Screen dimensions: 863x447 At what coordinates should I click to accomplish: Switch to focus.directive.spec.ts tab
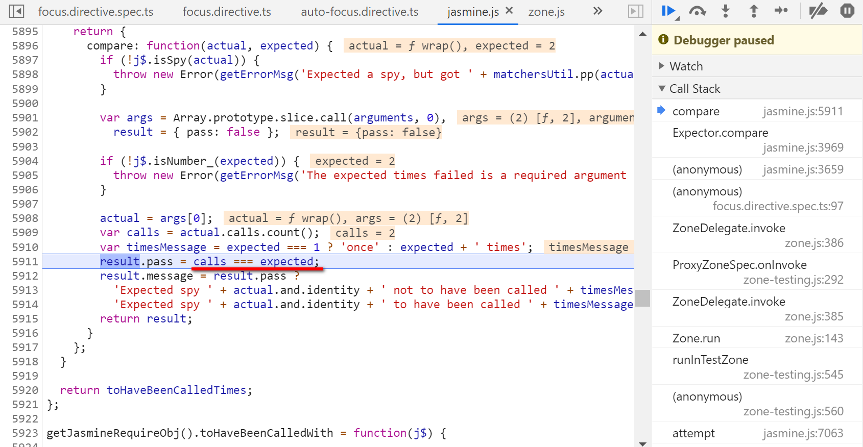coord(95,12)
